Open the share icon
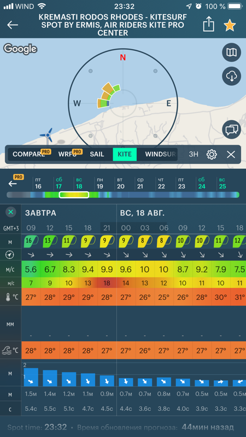 coord(208,25)
